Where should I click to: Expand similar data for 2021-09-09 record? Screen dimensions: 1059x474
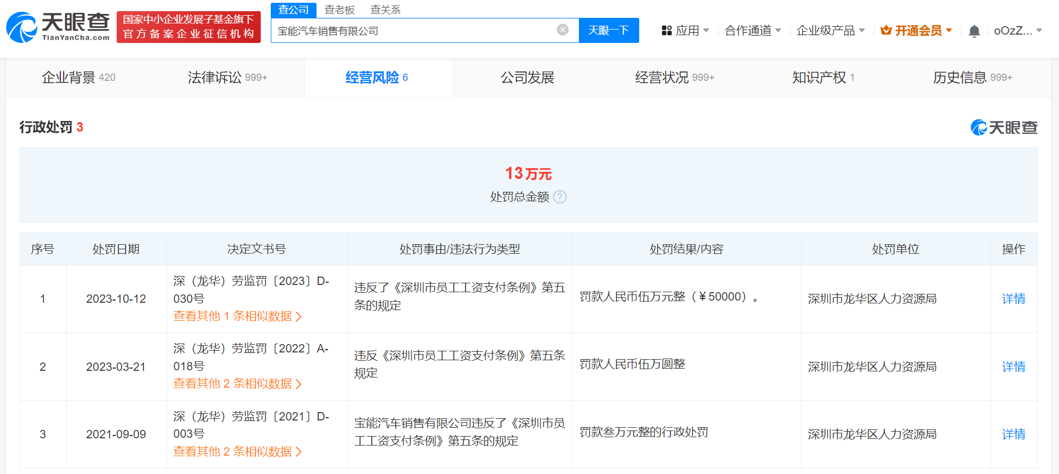(x=237, y=452)
